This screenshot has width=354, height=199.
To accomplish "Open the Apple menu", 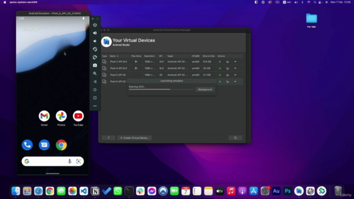I will tap(5, 2).
